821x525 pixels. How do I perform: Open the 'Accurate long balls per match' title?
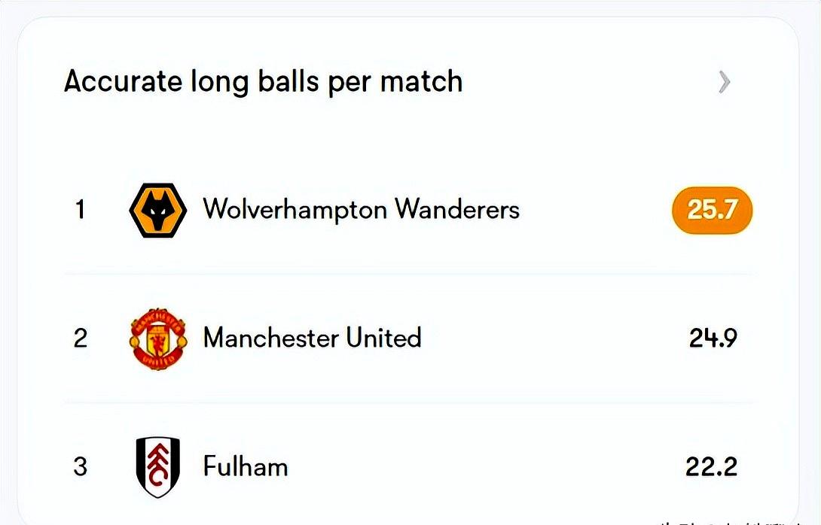[x=263, y=81]
